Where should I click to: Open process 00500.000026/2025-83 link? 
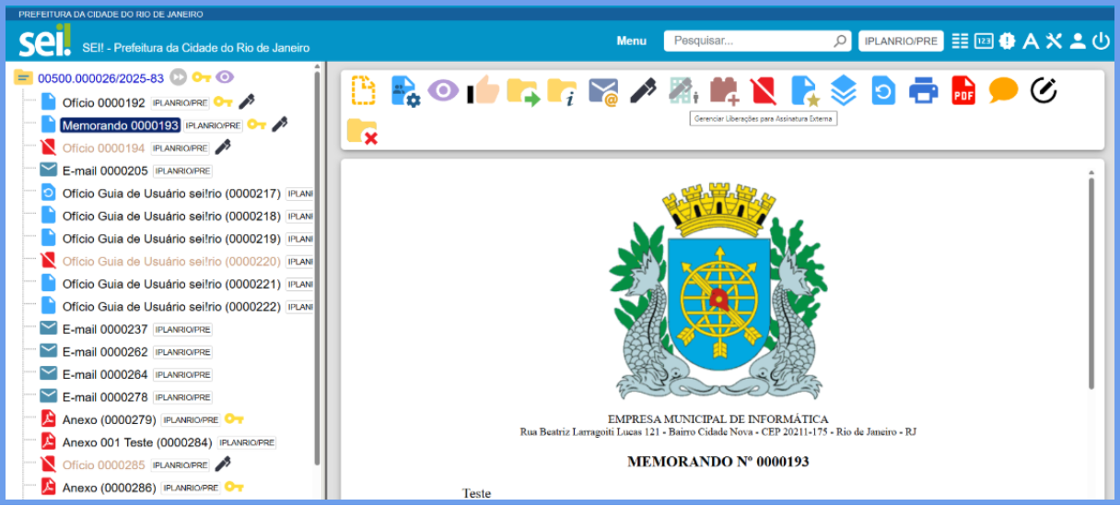tap(100, 78)
